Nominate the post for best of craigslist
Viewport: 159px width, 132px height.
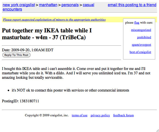[140, 52]
